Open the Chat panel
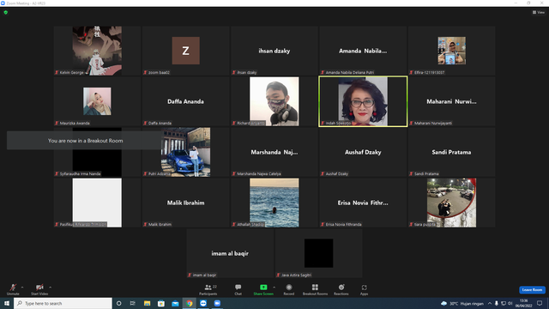549x309 pixels. click(x=238, y=289)
